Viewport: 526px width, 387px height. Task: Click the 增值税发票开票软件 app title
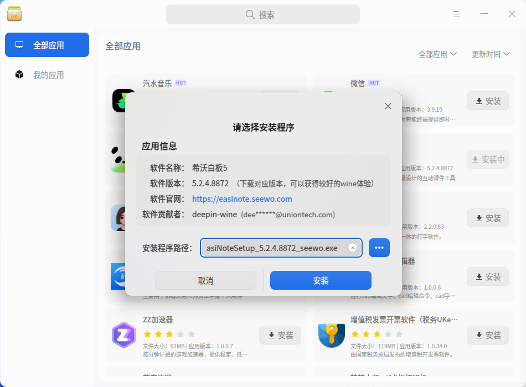(x=404, y=320)
